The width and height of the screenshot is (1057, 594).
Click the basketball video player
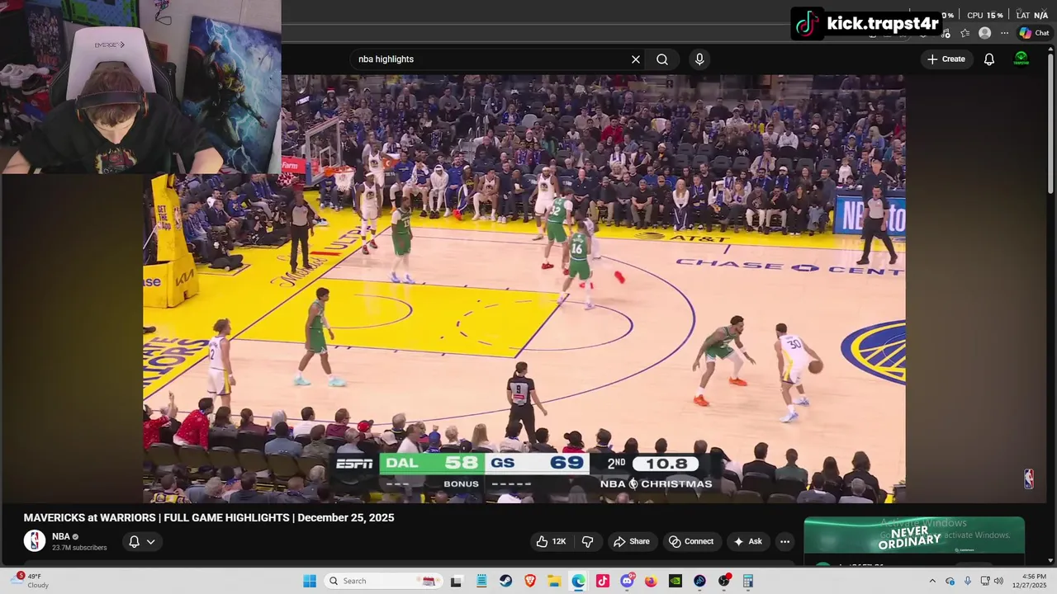524,289
